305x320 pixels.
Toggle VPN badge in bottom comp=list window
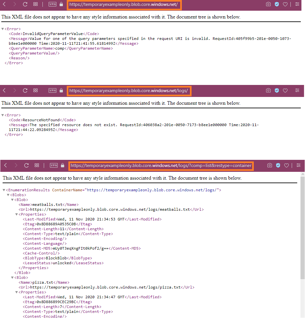tap(54, 165)
